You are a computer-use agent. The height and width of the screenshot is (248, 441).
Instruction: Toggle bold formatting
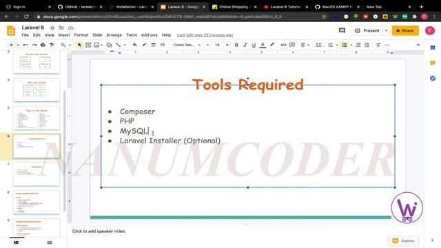point(236,45)
